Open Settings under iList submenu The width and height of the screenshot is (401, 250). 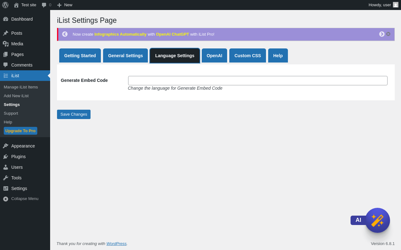(12, 105)
